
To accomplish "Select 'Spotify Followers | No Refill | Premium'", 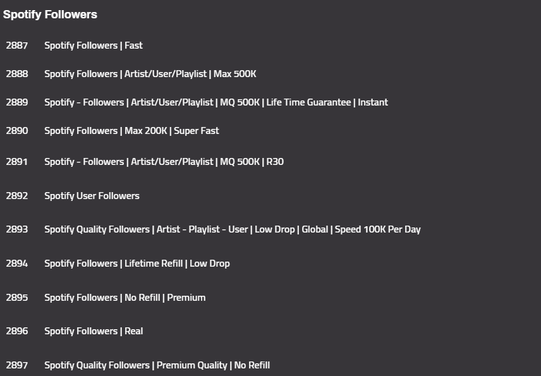I will pos(125,298).
